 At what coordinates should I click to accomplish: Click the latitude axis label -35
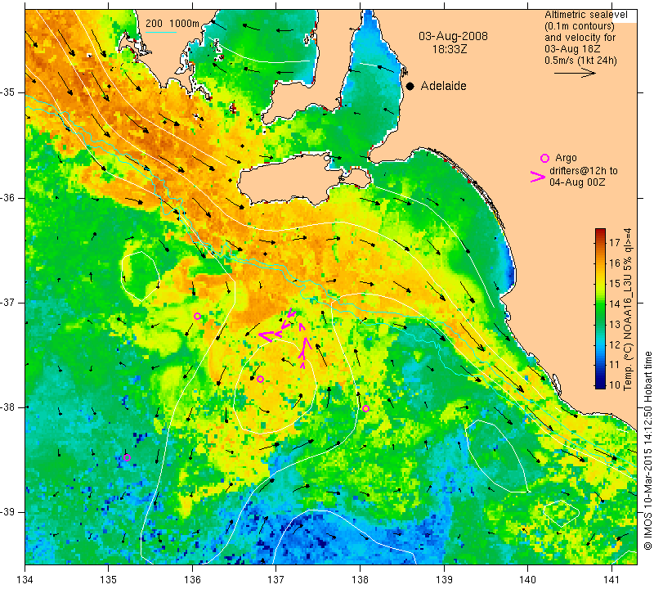tap(9, 92)
